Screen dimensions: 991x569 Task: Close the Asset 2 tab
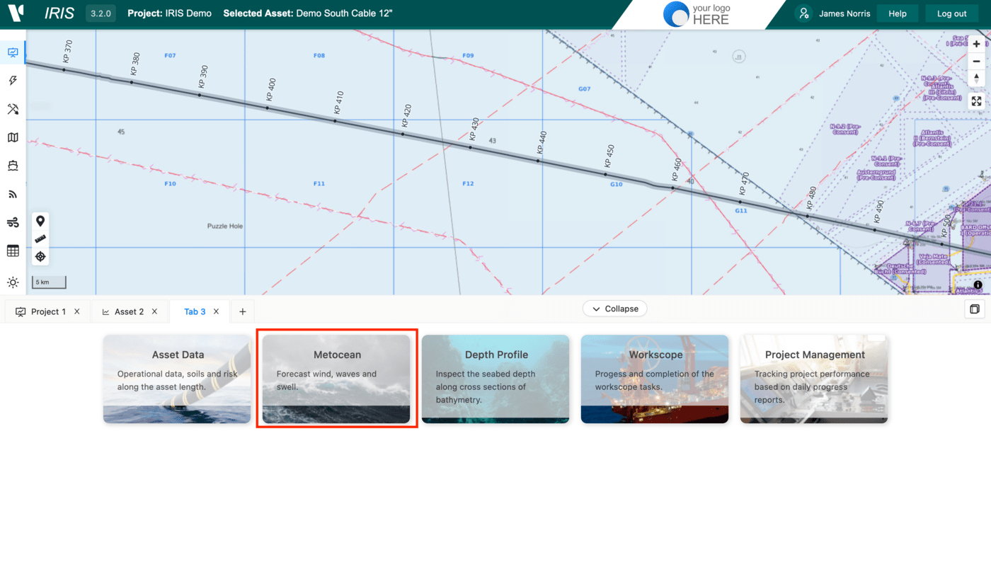coord(155,311)
